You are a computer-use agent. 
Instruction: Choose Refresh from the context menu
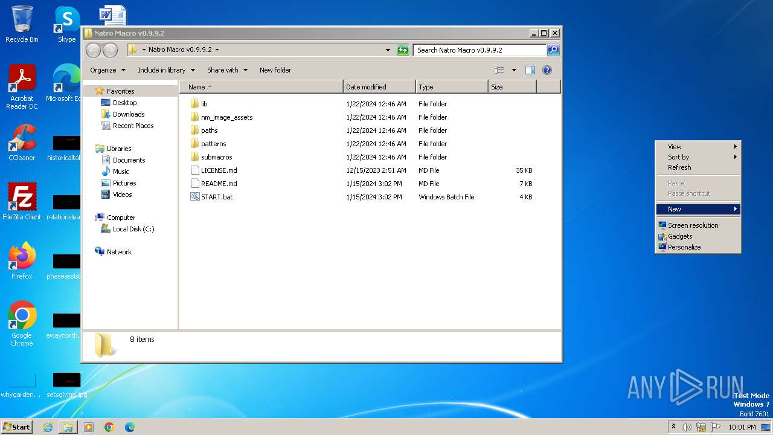pos(698,167)
